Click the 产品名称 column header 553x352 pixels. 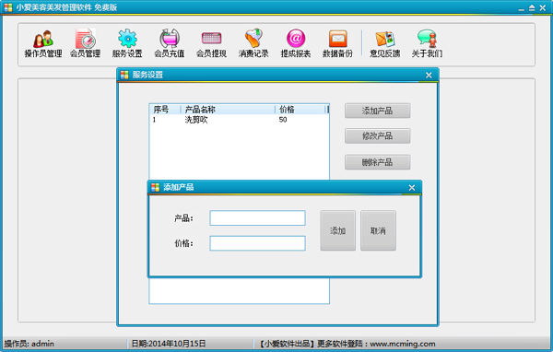[228, 110]
